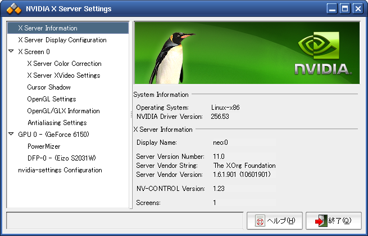Open Cursor Shadow settings
This screenshot has height=236, width=368.
(x=49, y=87)
